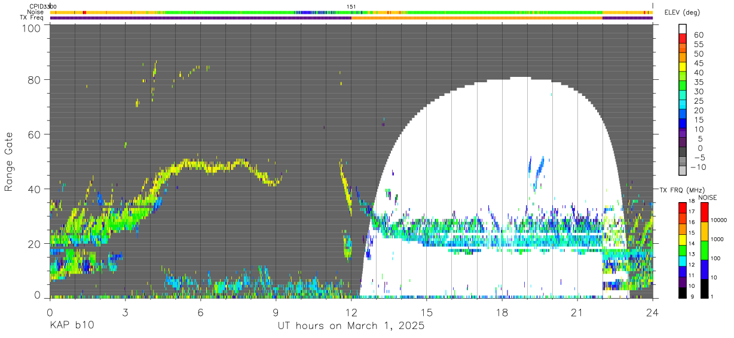The height and width of the screenshot is (338, 734).
Task: Pick the blue swatch in the NOISE legend
Action: (x=704, y=269)
